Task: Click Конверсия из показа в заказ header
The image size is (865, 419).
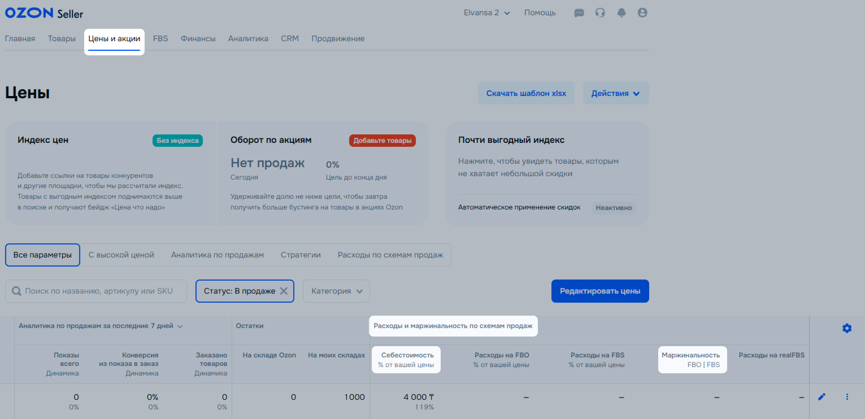Action: pyautogui.click(x=129, y=364)
